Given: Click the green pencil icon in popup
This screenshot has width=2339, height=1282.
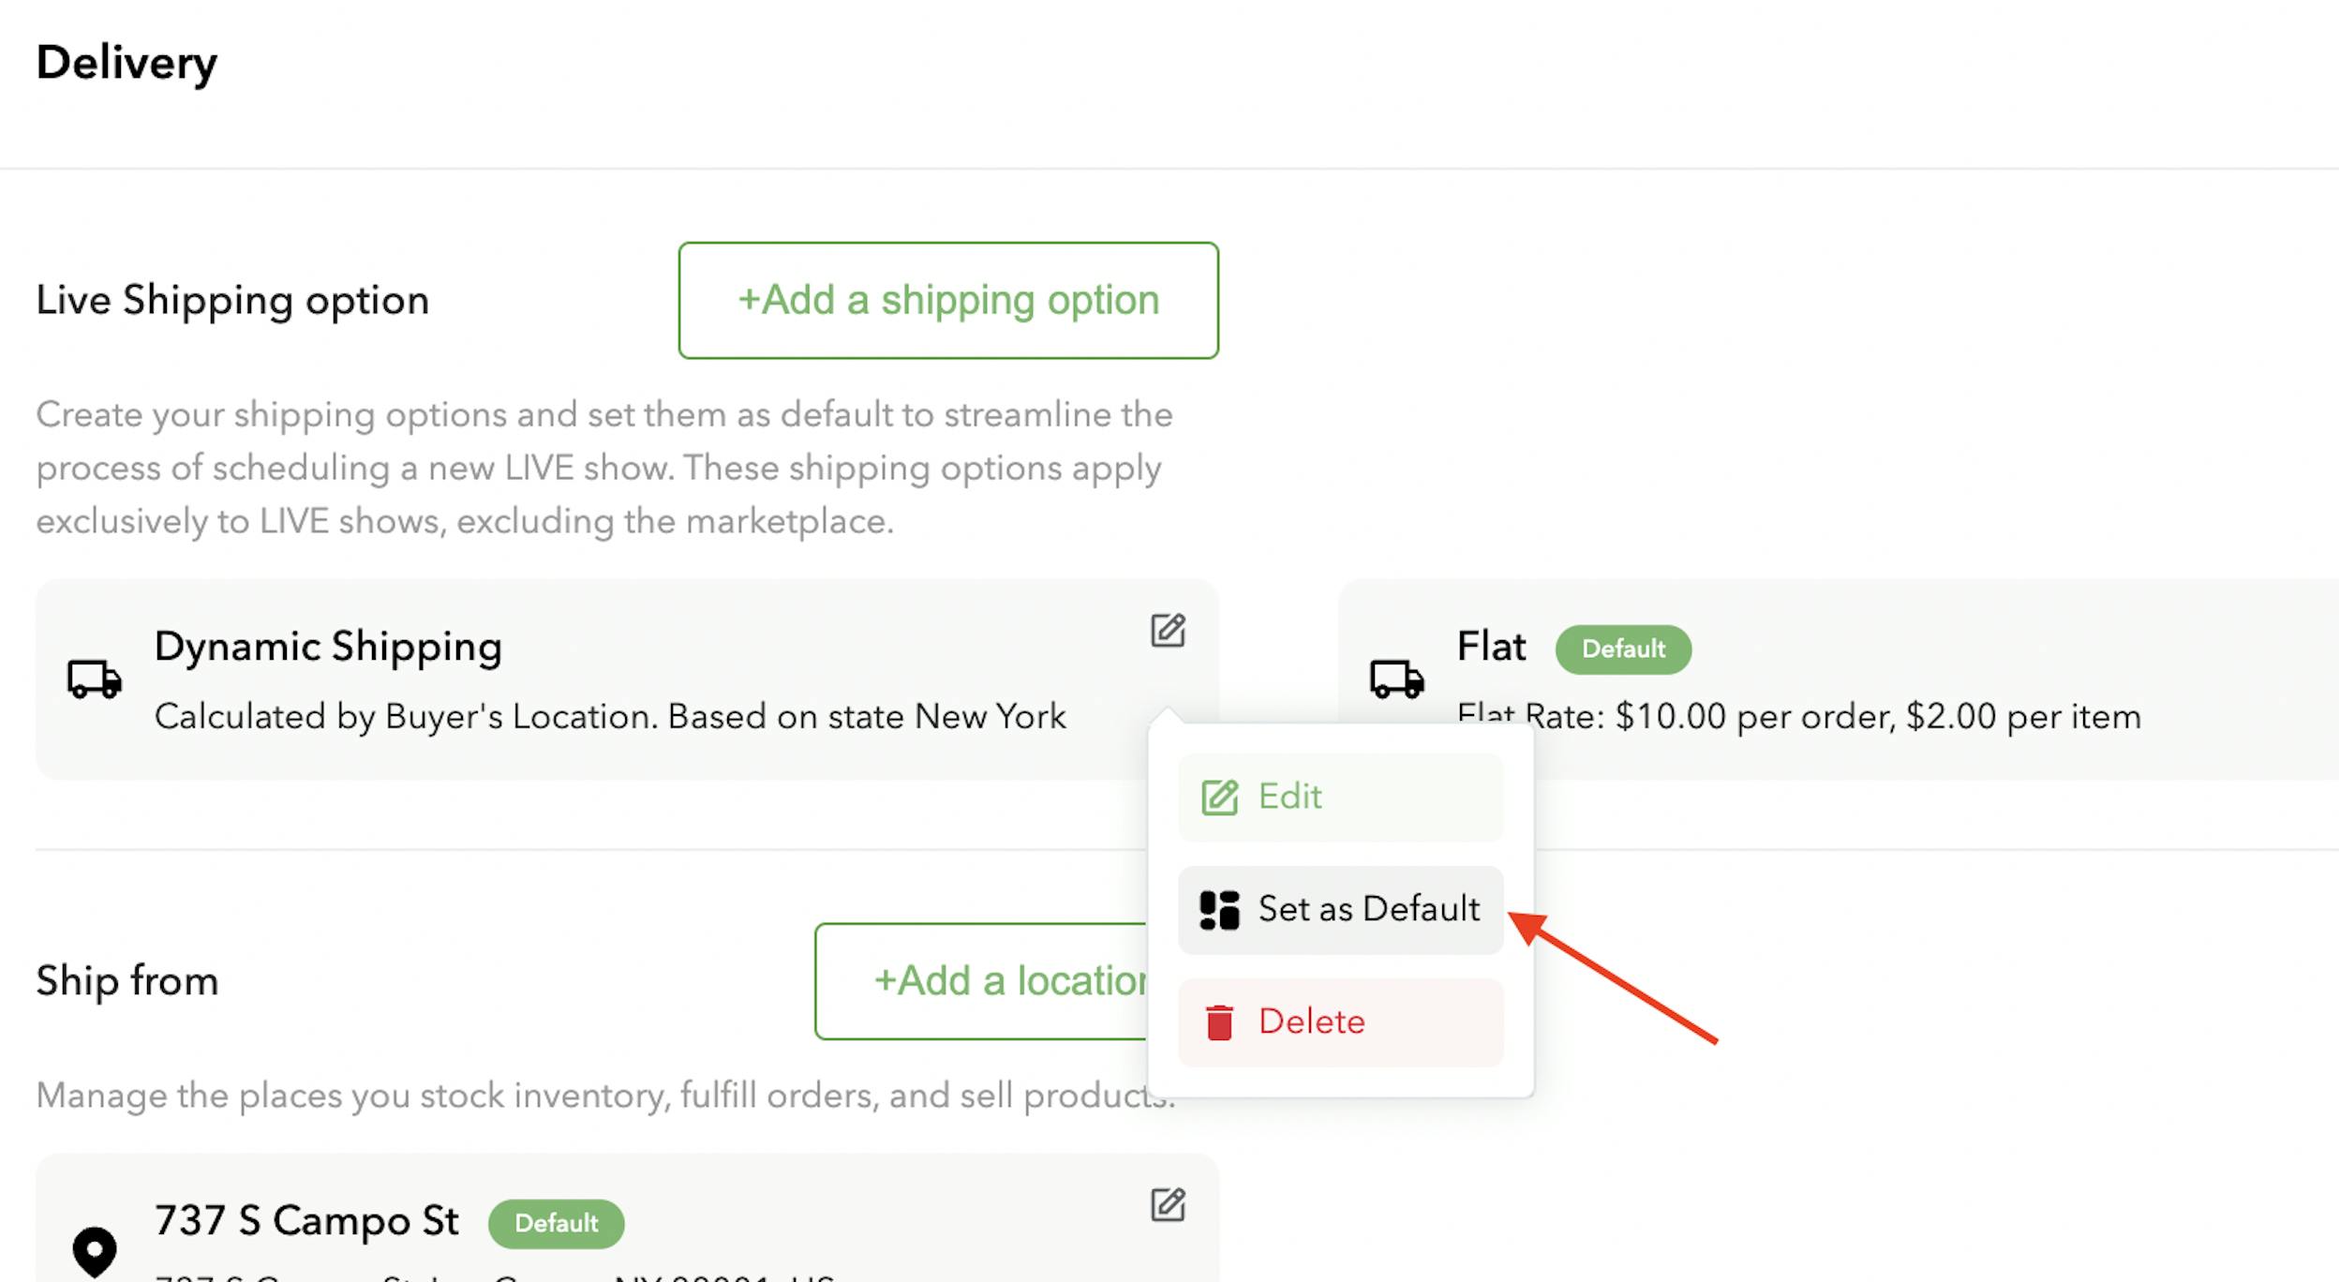Looking at the screenshot, I should click(x=1219, y=798).
